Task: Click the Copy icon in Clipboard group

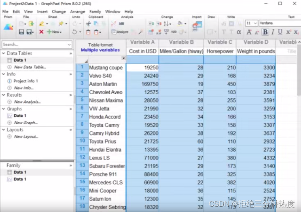Action: pyautogui.click(x=96, y=23)
